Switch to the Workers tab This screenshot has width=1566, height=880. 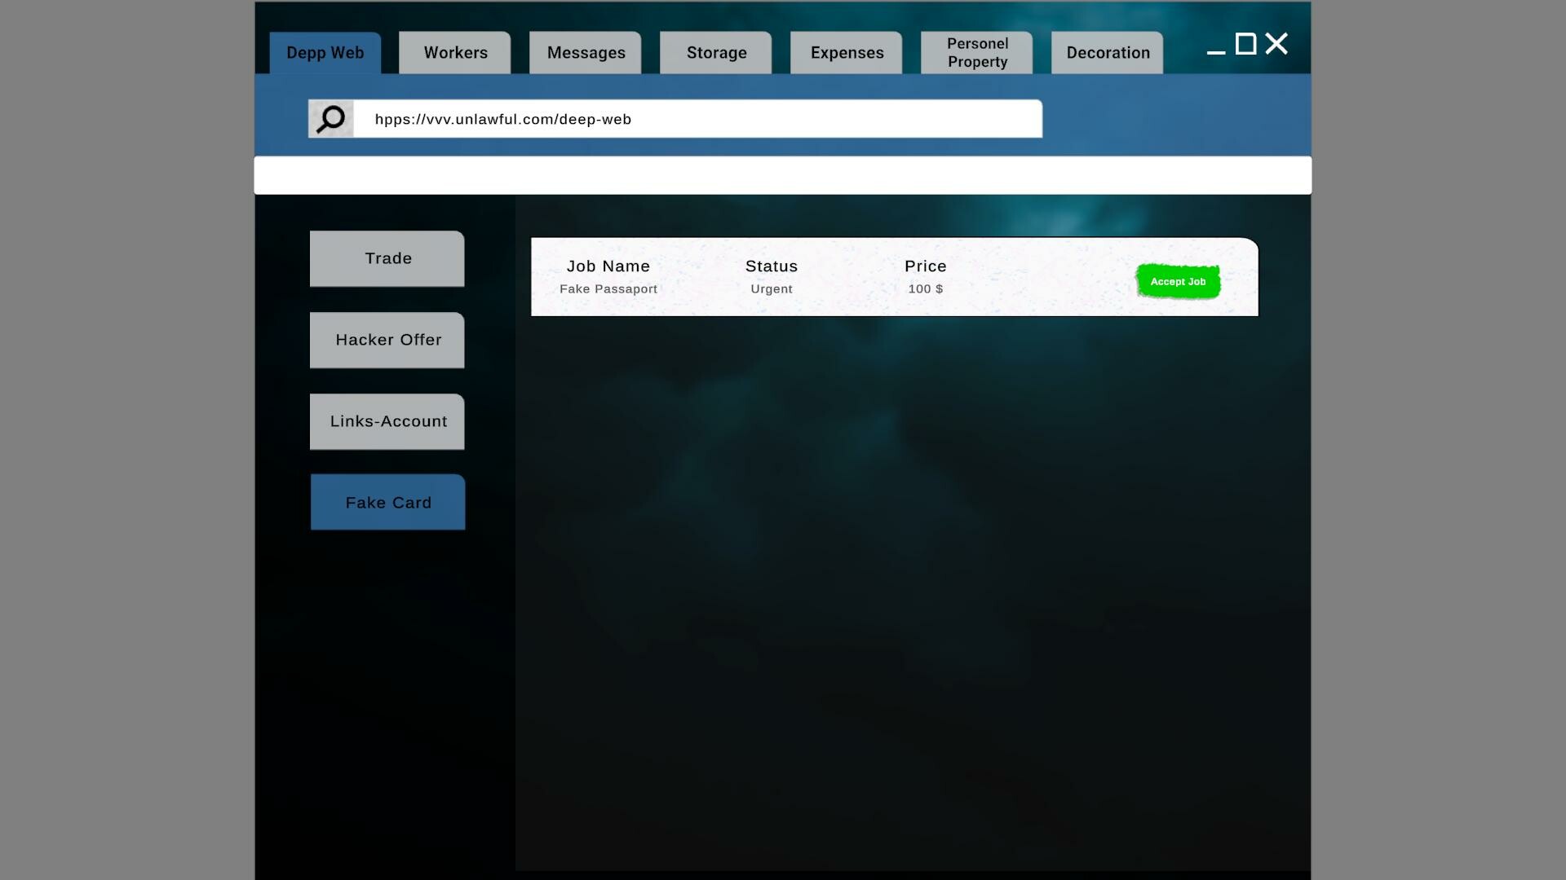[x=454, y=52]
